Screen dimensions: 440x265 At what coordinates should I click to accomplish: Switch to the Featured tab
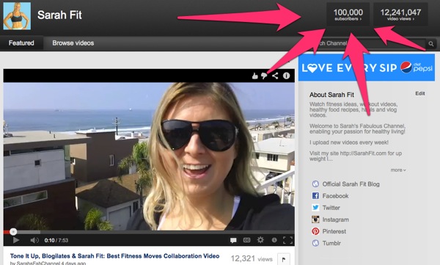pyautogui.click(x=21, y=43)
